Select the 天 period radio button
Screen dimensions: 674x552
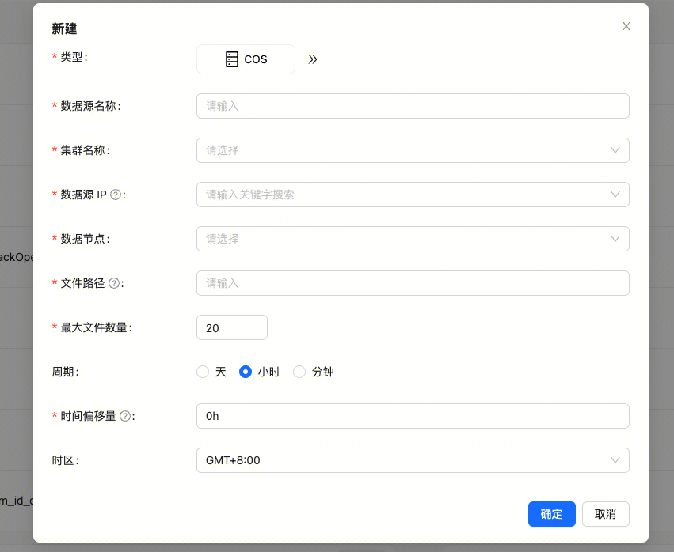(x=203, y=372)
